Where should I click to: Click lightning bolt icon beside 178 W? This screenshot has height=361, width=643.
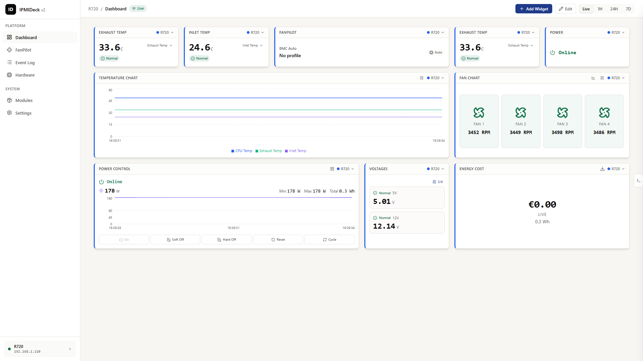[x=101, y=191]
